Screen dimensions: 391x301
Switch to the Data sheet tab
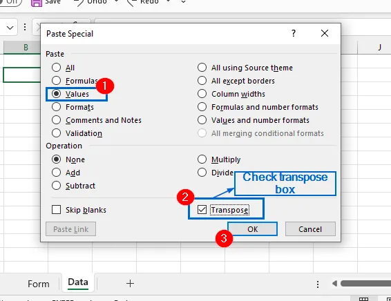coord(78,282)
